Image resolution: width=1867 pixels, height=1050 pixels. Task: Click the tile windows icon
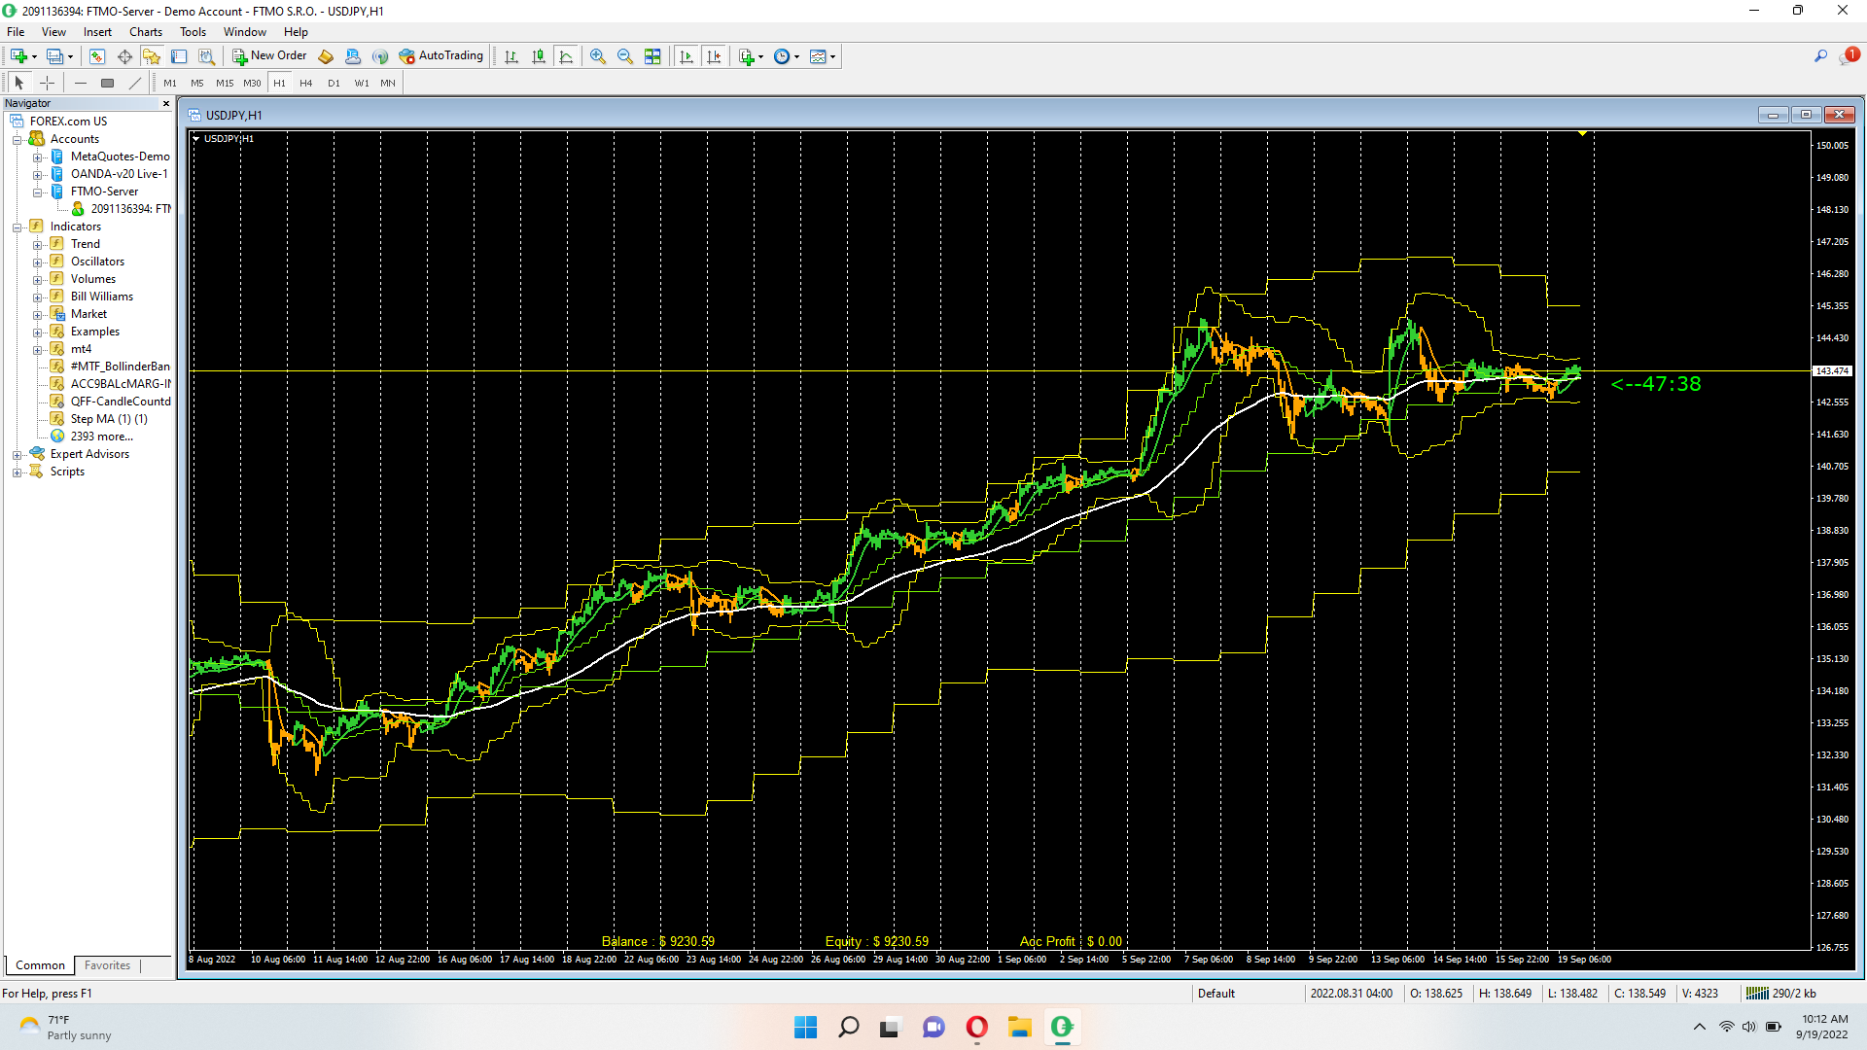[x=652, y=56]
